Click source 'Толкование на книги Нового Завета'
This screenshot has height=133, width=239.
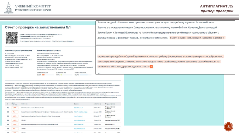coord(33,108)
